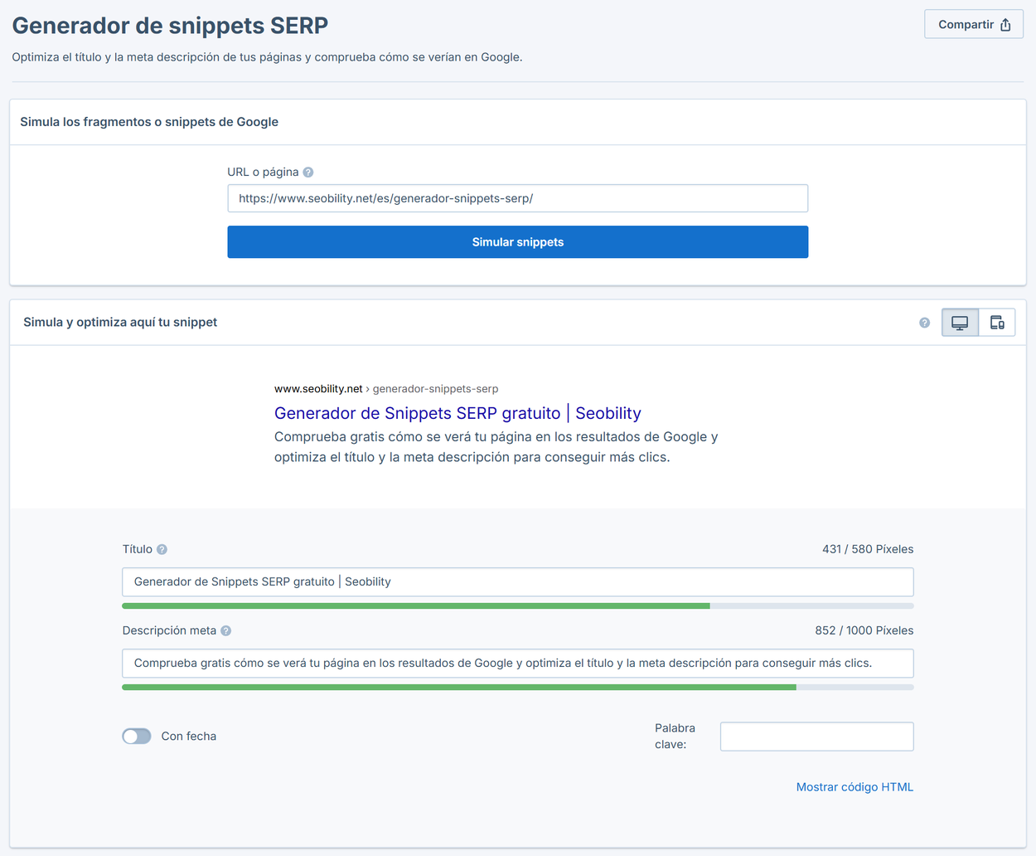This screenshot has height=856, width=1036.
Task: Click the 'Generador de snippets SERP' heading
Action: pyautogui.click(x=170, y=26)
